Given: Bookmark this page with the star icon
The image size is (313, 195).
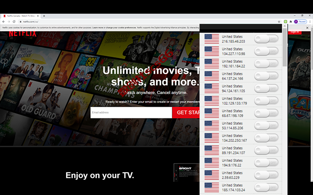Looking at the screenshot, I should (279, 21).
